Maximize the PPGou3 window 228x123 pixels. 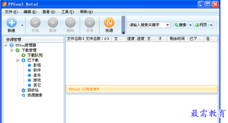point(208,4)
